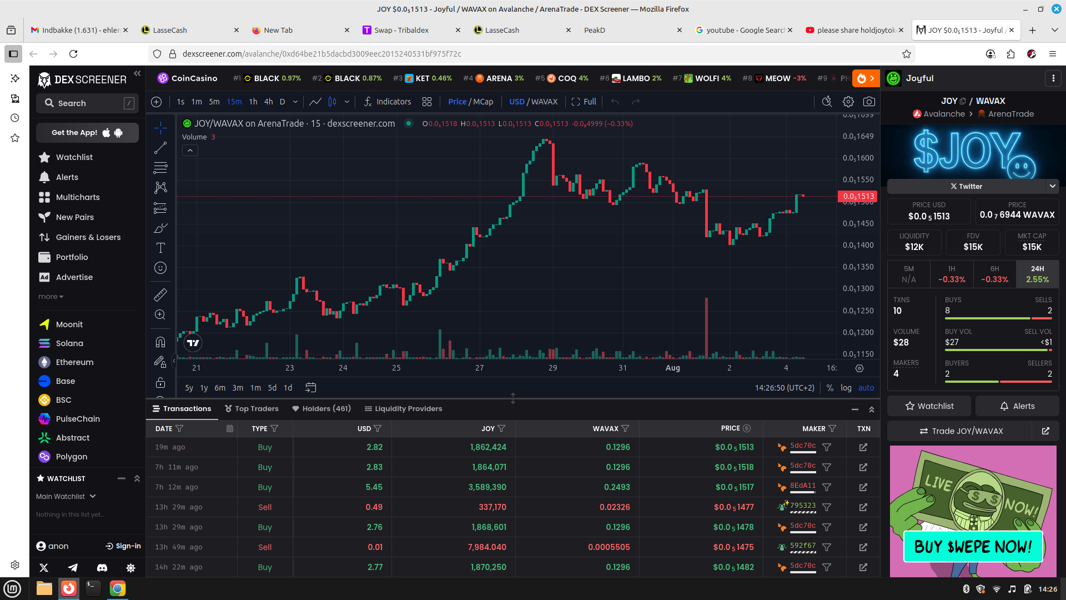Viewport: 1066px width, 600px height.
Task: Expand the Twitter links dropdown chevron
Action: [1052, 186]
